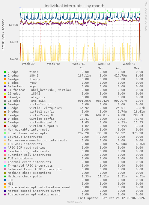Click the 167.12m current value for 1-edge i8042
Viewport: 149px width, 205px height.
(84, 76)
